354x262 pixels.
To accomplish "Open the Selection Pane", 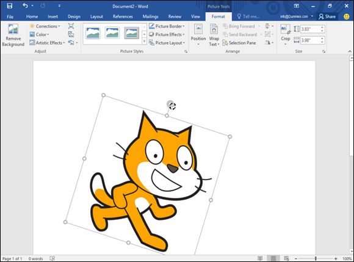I will (x=239, y=43).
